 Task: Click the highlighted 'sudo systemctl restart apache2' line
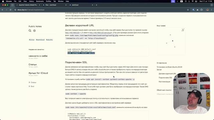(81, 53)
